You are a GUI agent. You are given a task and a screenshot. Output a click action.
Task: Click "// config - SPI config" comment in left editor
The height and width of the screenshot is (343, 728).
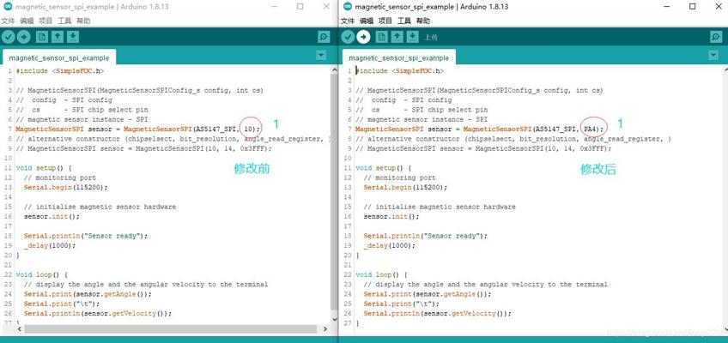coord(64,100)
